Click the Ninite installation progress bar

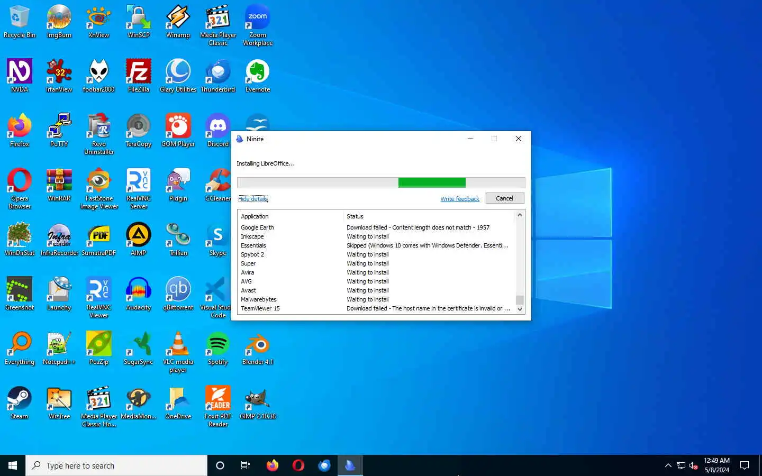[x=381, y=182]
